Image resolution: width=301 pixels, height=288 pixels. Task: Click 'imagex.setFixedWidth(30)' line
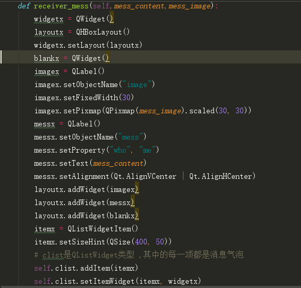click(x=84, y=98)
